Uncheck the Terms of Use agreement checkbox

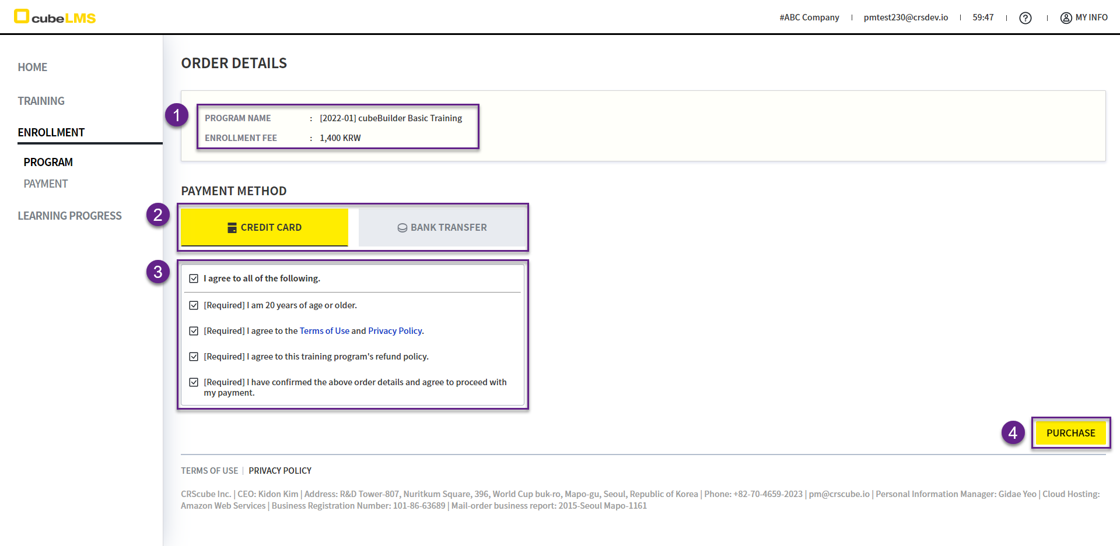pyautogui.click(x=194, y=331)
